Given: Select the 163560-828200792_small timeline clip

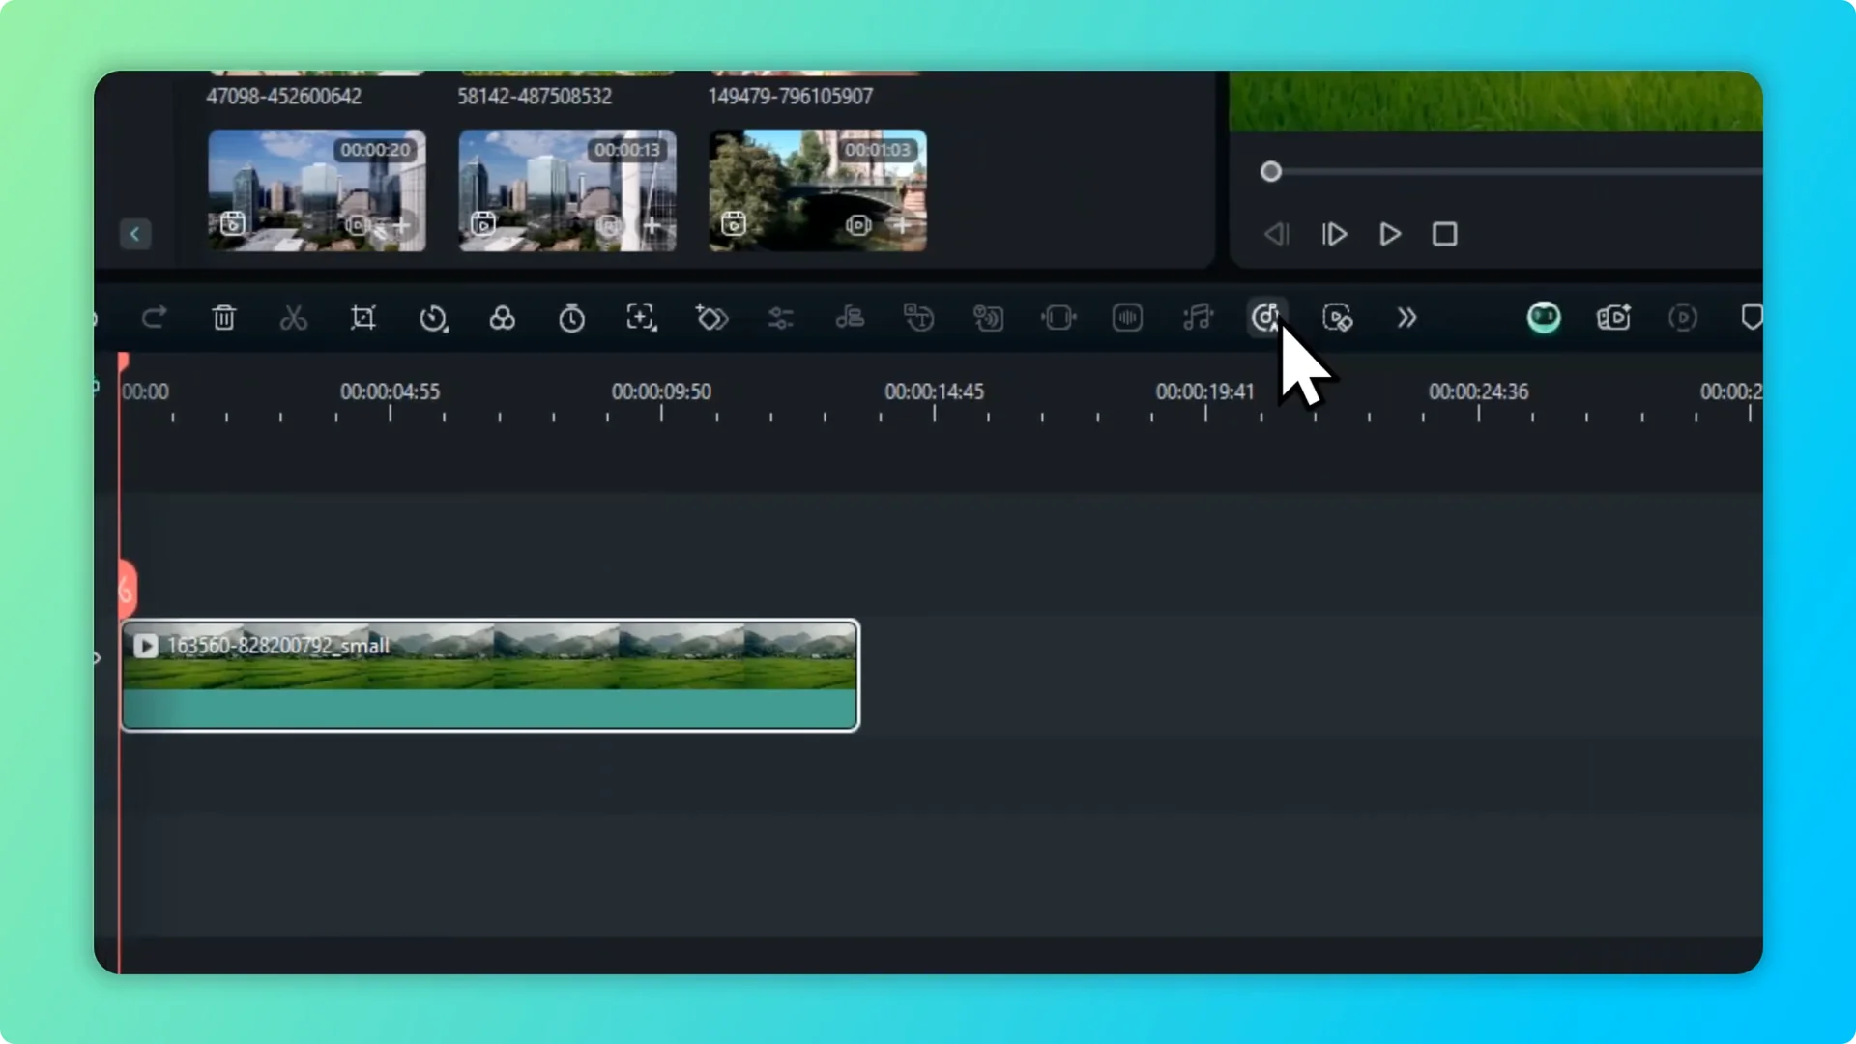Looking at the screenshot, I should click(x=490, y=676).
